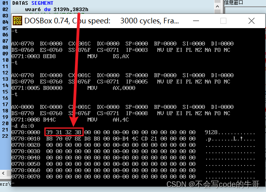
Task: Click hex bytes 'CD 21' in memory dump
Action: click(x=149, y=139)
